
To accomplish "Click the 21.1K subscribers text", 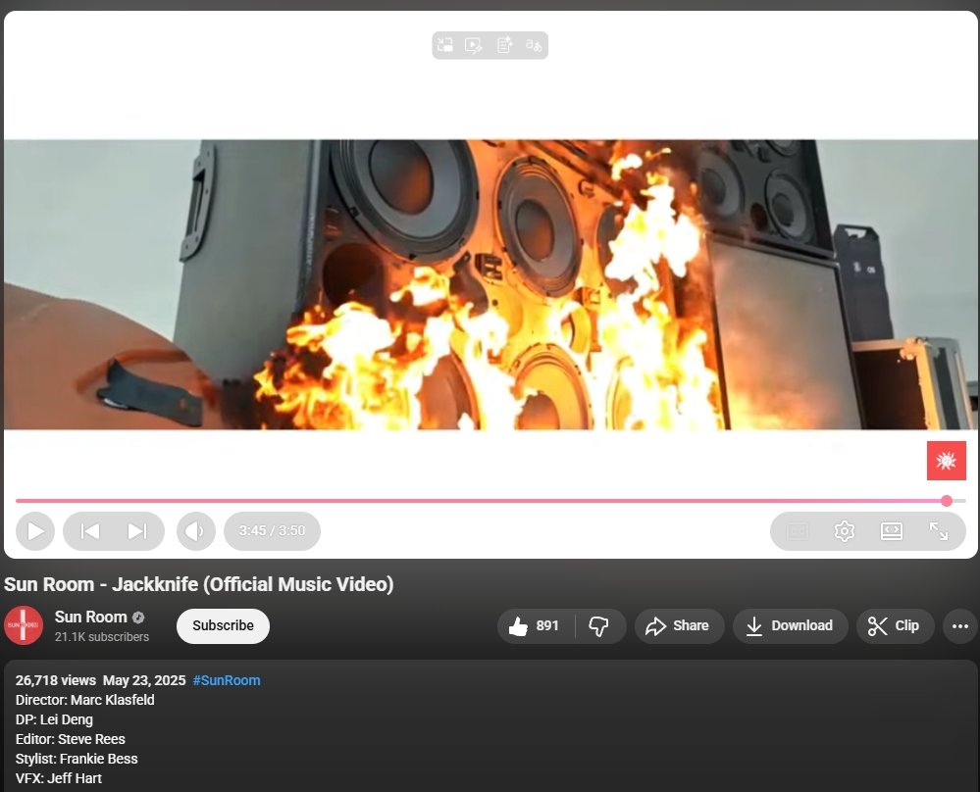I will click(x=102, y=636).
